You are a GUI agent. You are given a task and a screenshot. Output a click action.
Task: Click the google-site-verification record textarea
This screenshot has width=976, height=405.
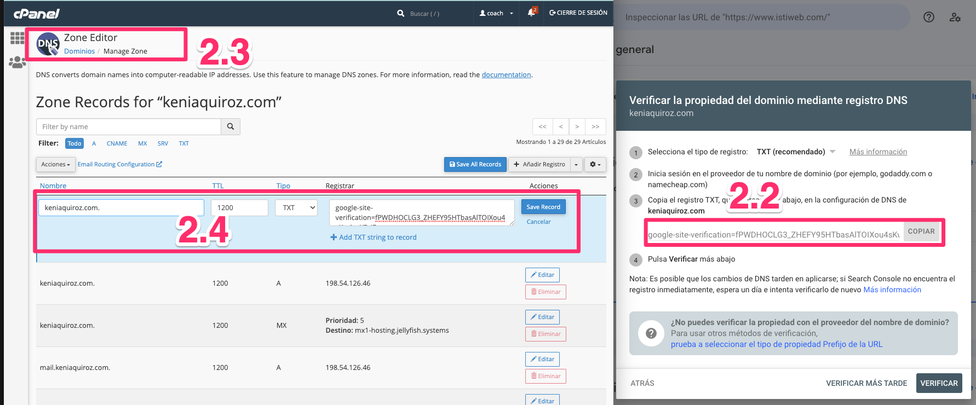(x=422, y=212)
